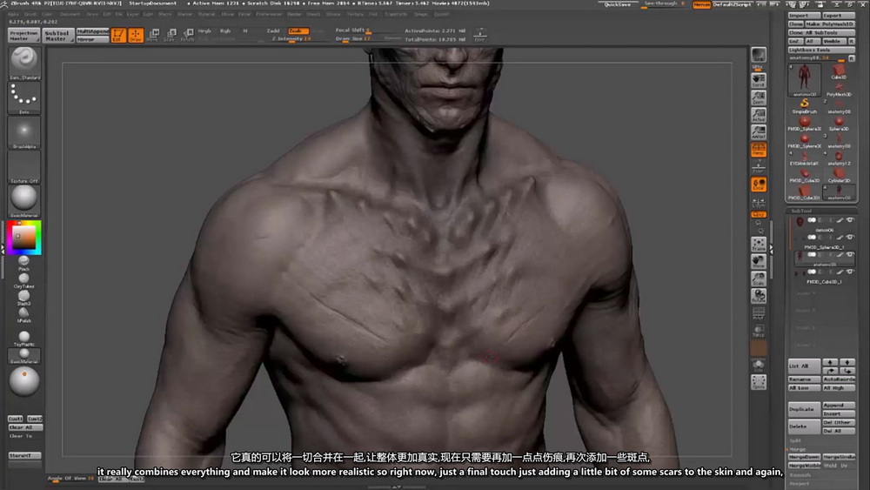
Task: Select the ClayTubes brush shortcut
Action: [x=23, y=281]
